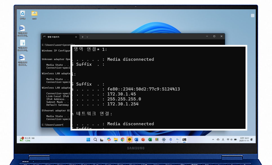The image size is (272, 165).
Task: Launch Google Chrome from taskbar
Action: (x=123, y=139)
